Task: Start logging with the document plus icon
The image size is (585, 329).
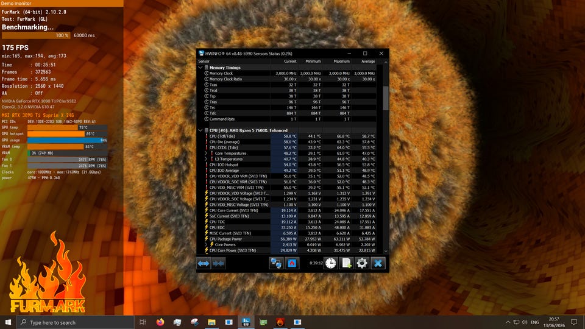Action: click(x=346, y=263)
